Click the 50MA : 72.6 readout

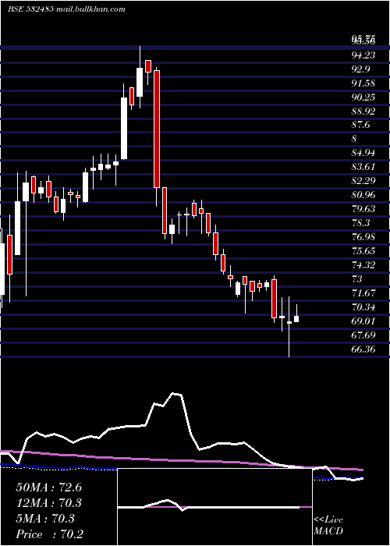coord(48,487)
